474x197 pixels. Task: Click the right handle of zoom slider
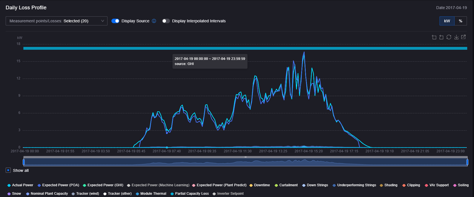coord(467,162)
